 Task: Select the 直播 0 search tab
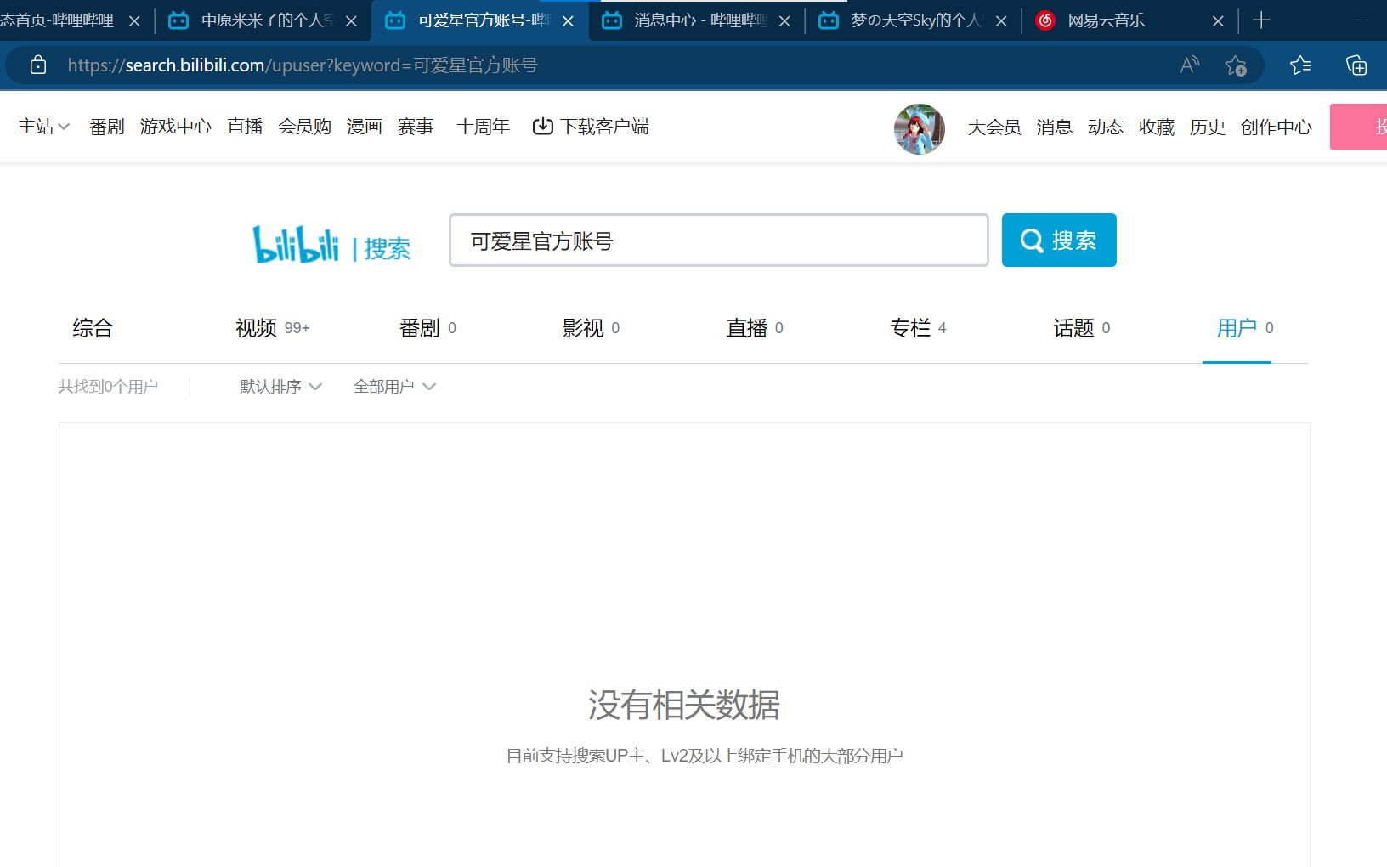(755, 328)
